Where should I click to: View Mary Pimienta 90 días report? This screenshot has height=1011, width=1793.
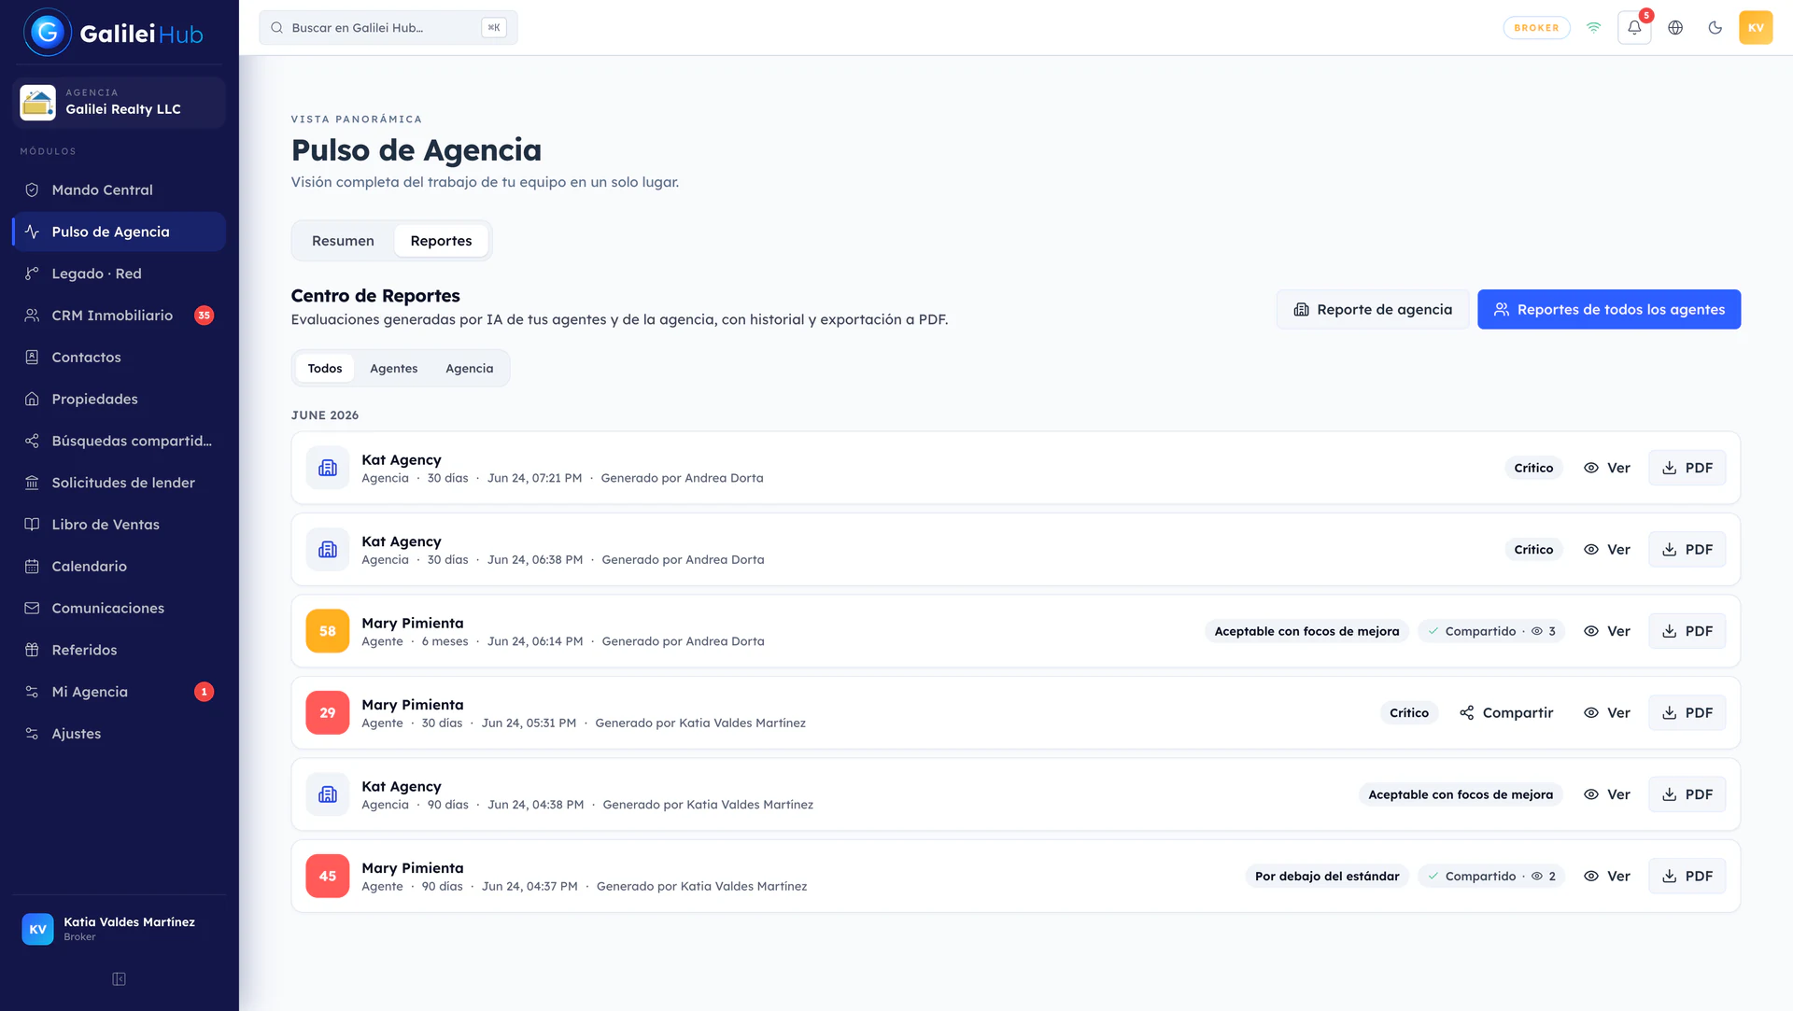pyautogui.click(x=1607, y=877)
